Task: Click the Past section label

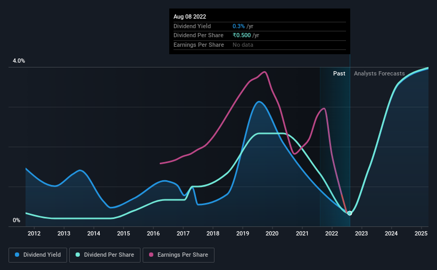Action: pos(339,73)
